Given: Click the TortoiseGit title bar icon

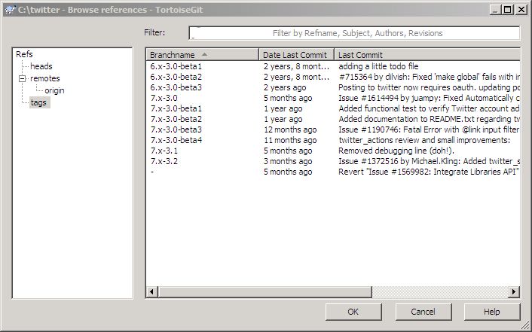Looking at the screenshot, I should [11, 10].
